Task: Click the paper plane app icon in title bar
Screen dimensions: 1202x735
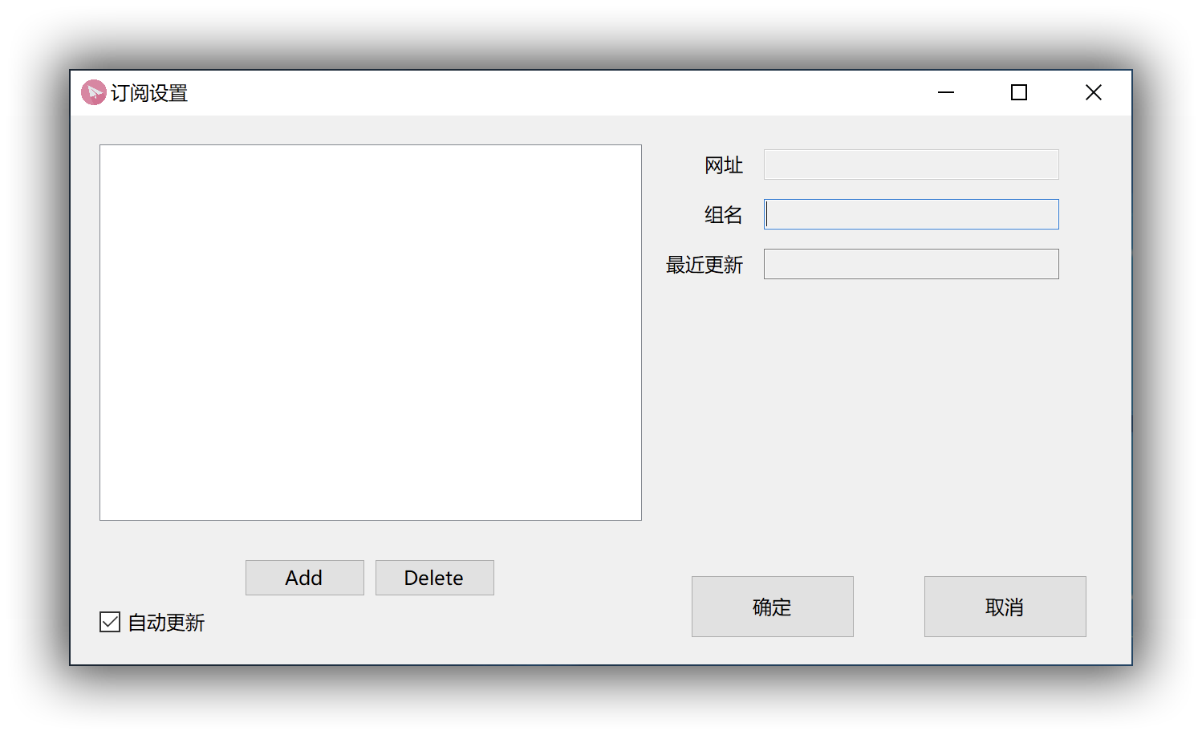Action: [94, 92]
